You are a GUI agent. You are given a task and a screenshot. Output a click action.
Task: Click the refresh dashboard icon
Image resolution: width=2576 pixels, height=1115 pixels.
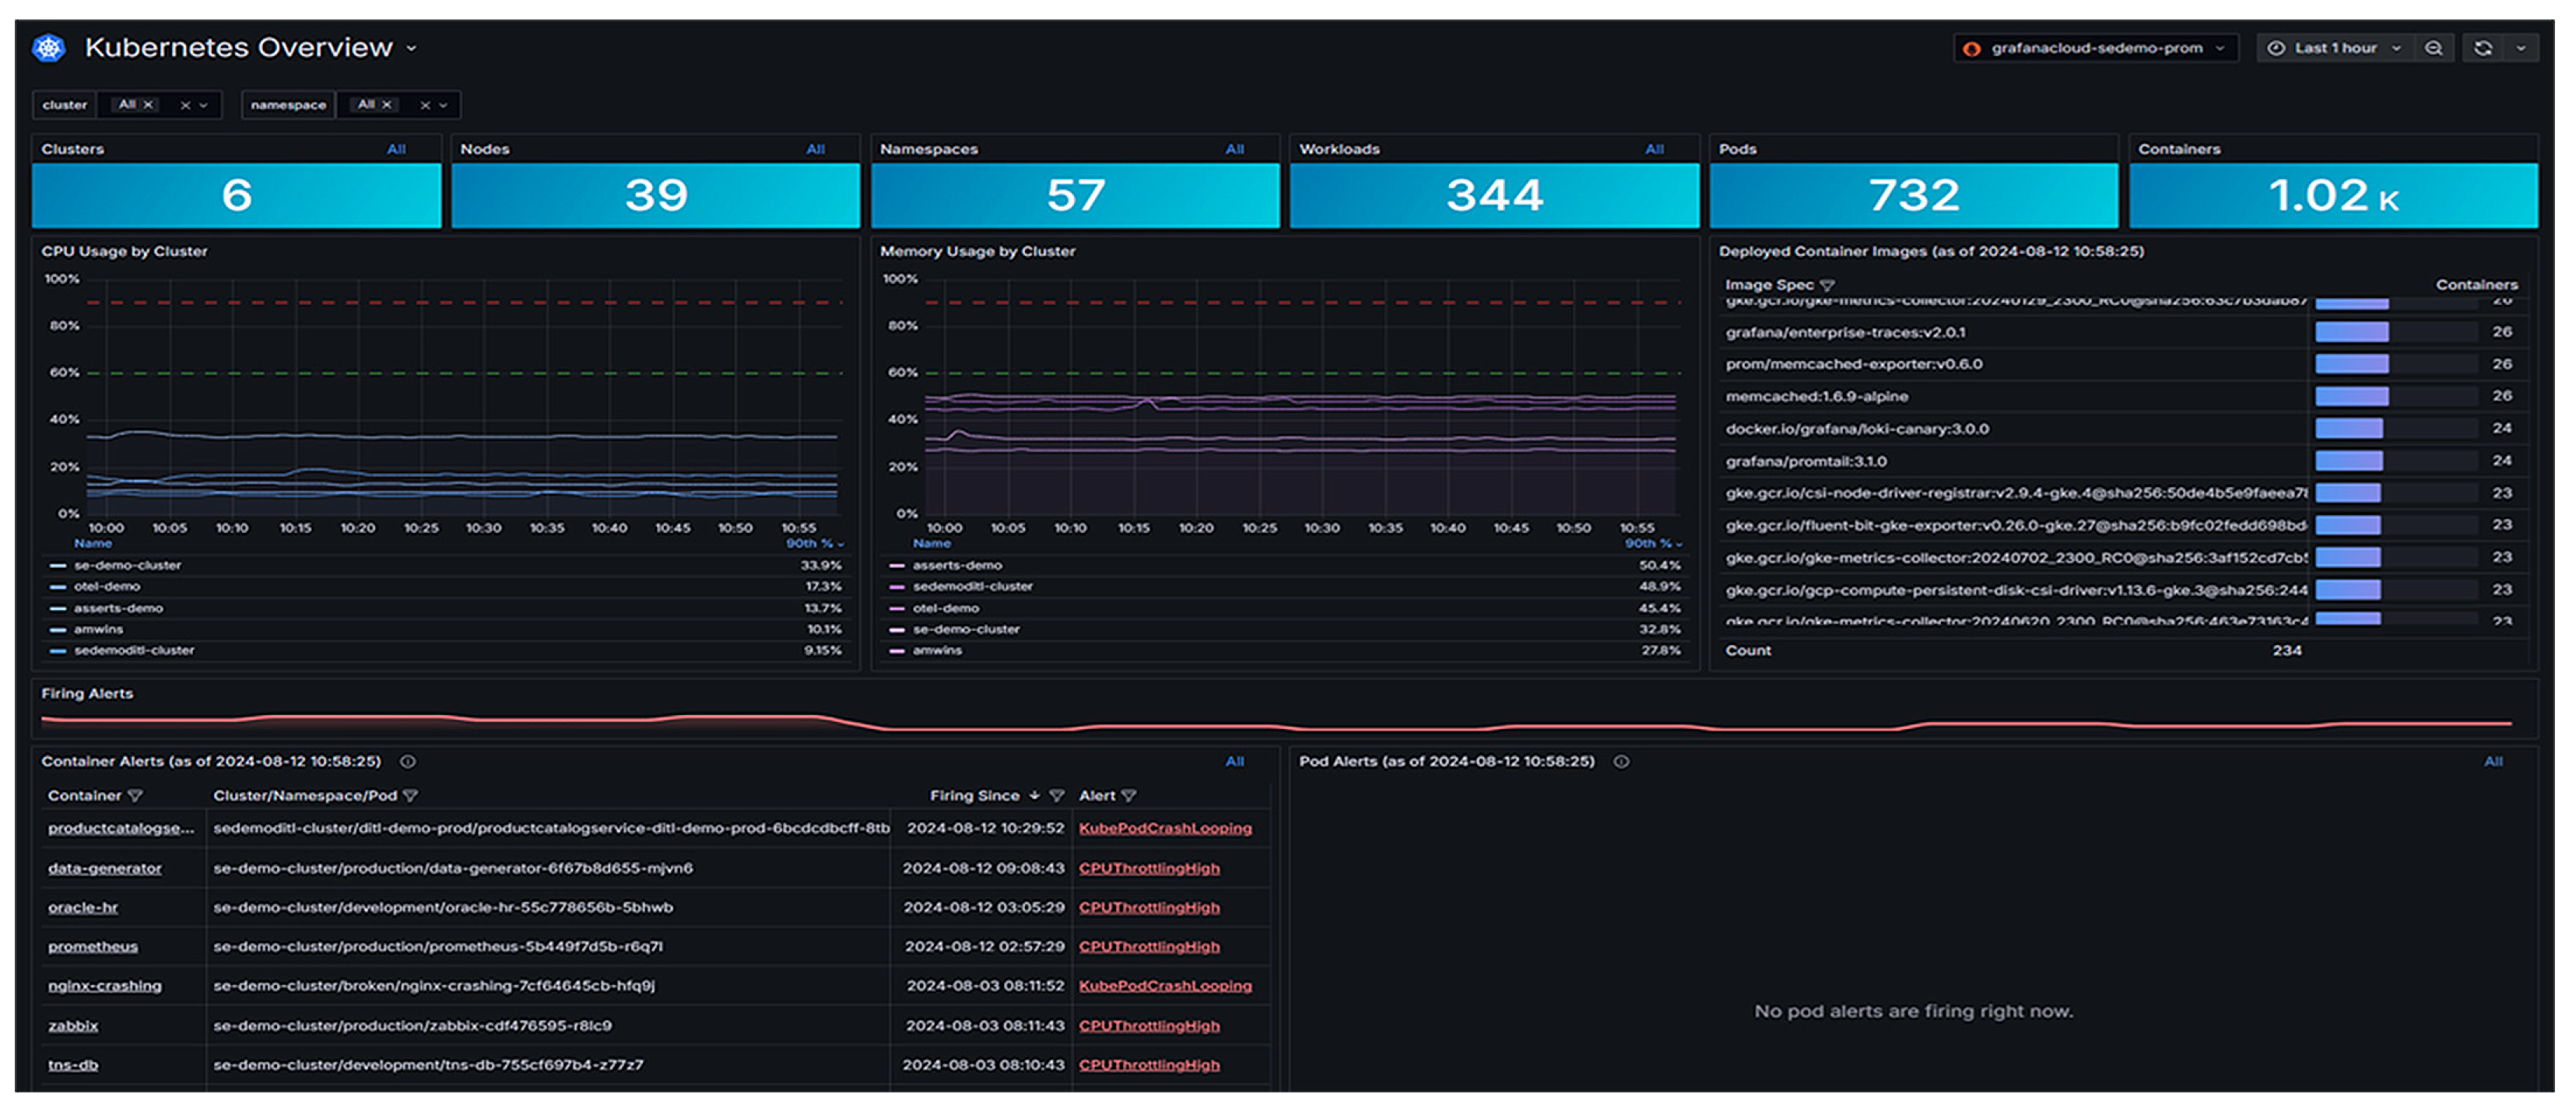click(x=2483, y=48)
